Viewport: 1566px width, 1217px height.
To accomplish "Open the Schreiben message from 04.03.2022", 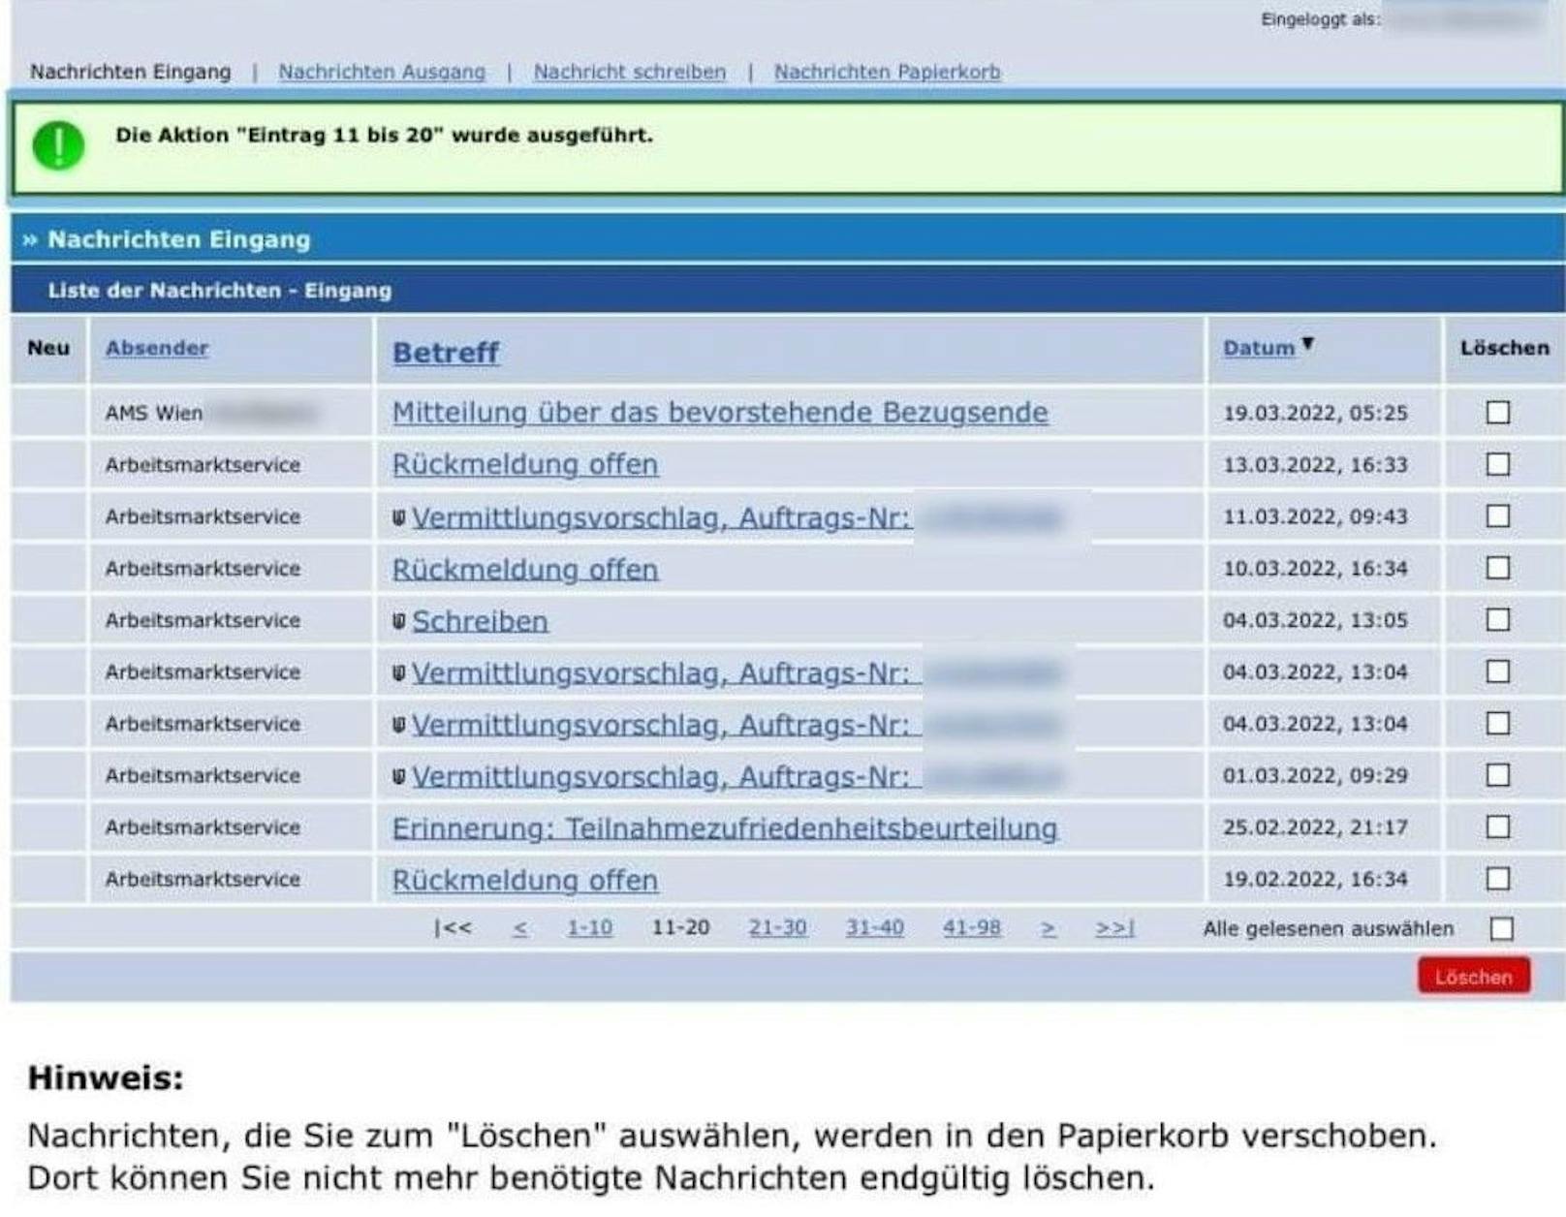I will [x=480, y=621].
